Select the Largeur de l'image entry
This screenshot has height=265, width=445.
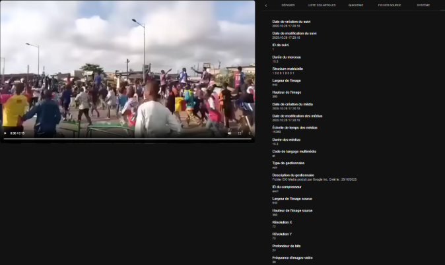point(288,80)
